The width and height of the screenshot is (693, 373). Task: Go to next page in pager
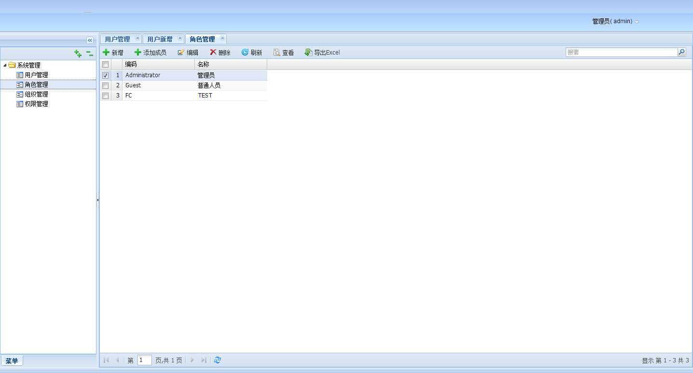point(192,360)
